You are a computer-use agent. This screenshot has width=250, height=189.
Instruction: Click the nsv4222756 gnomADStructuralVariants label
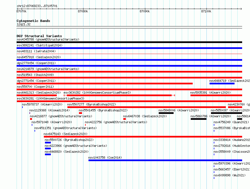click(x=116, y=122)
